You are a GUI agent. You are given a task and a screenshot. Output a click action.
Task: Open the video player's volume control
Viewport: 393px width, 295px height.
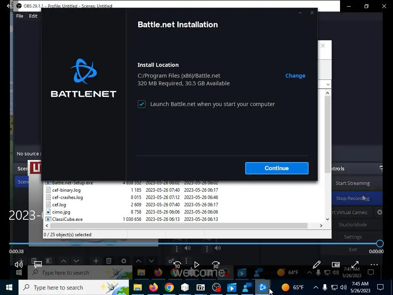18,265
